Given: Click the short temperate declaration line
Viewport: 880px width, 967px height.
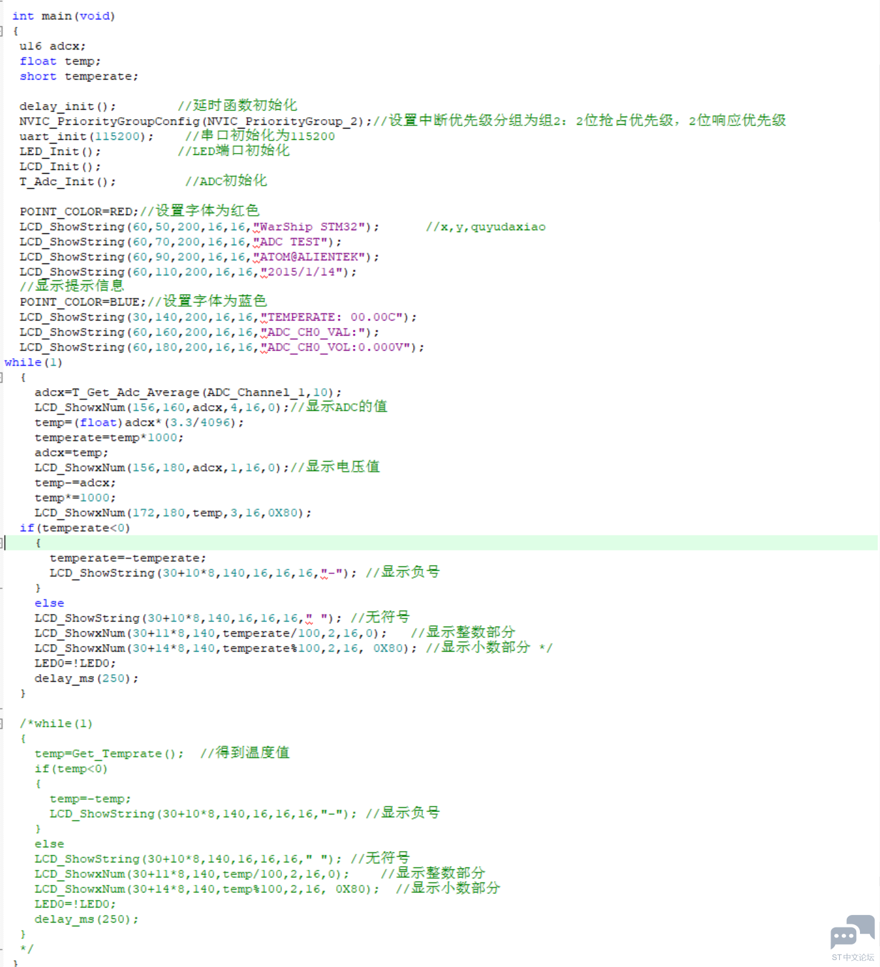Looking at the screenshot, I should tap(78, 77).
